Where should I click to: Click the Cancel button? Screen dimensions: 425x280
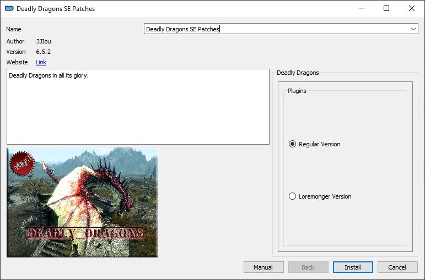tap(397, 267)
